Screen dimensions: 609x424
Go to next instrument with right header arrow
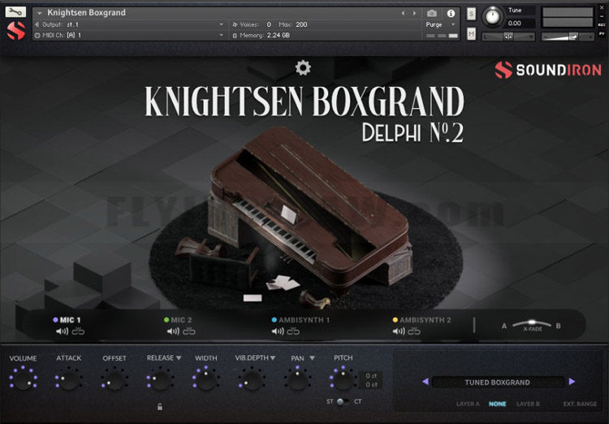click(414, 13)
